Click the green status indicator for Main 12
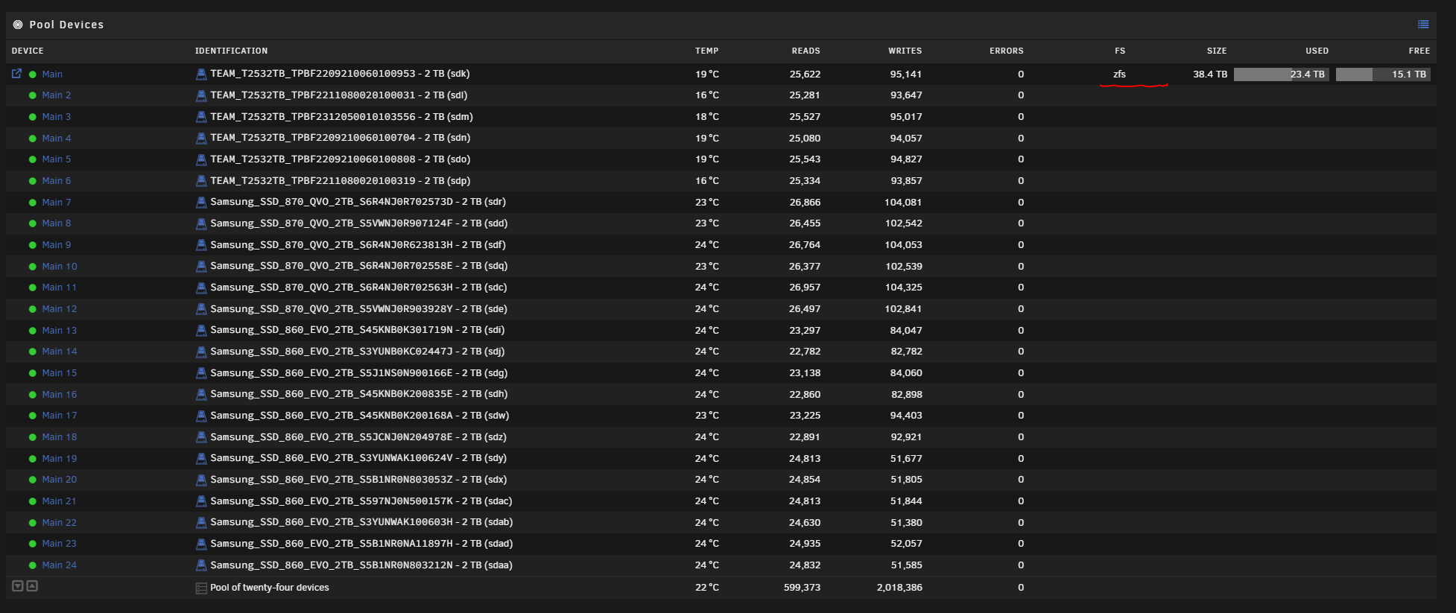The height and width of the screenshot is (613, 1456). tap(32, 309)
